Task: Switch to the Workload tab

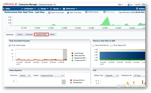Action: coord(29,35)
